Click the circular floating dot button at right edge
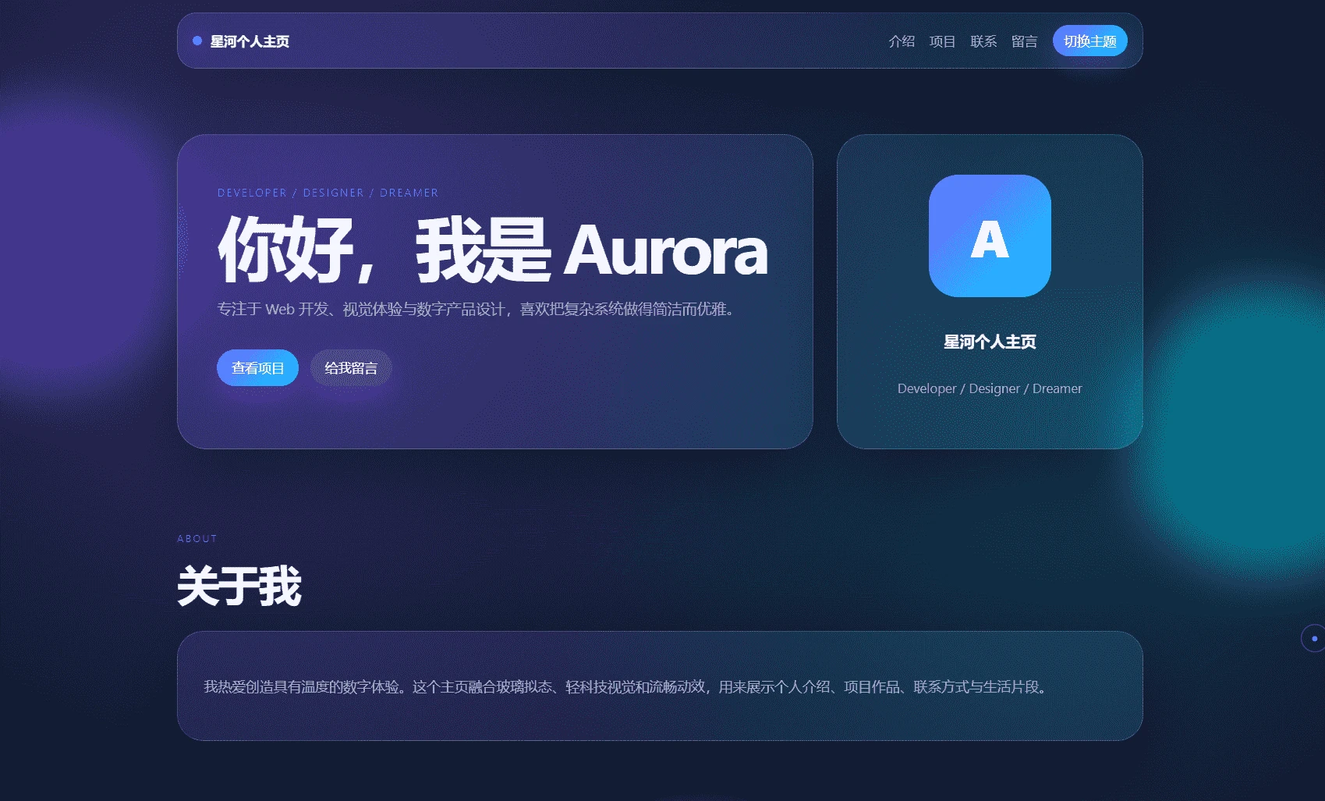Image resolution: width=1325 pixels, height=801 pixels. [1314, 638]
